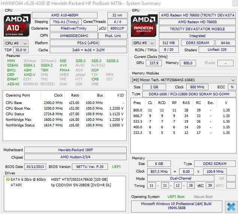The width and height of the screenshot is (238, 214).
Task: Click the 2 GB module size field
Action: coord(154,87)
